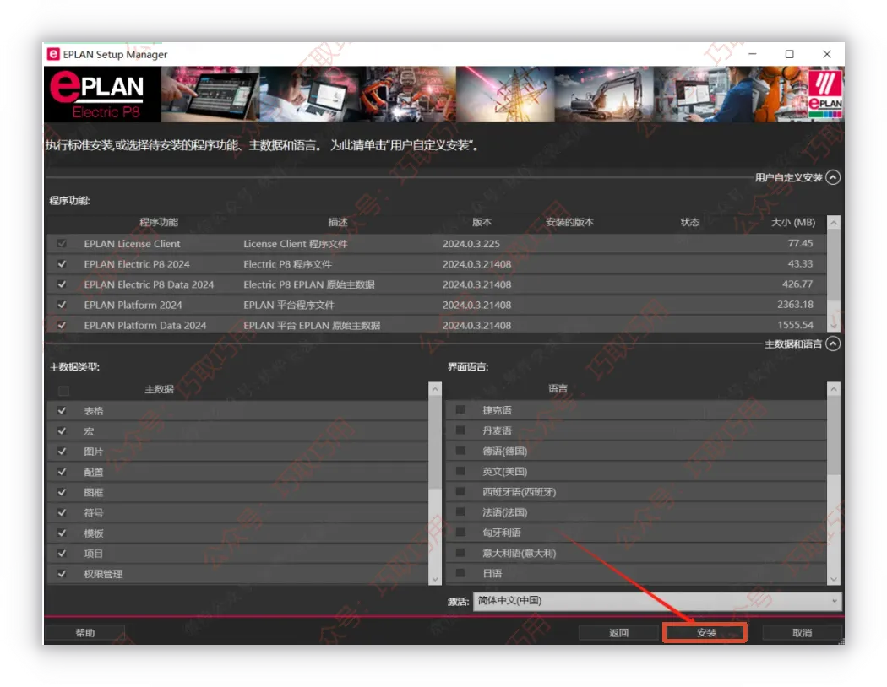Click the 返回 button

tap(618, 633)
